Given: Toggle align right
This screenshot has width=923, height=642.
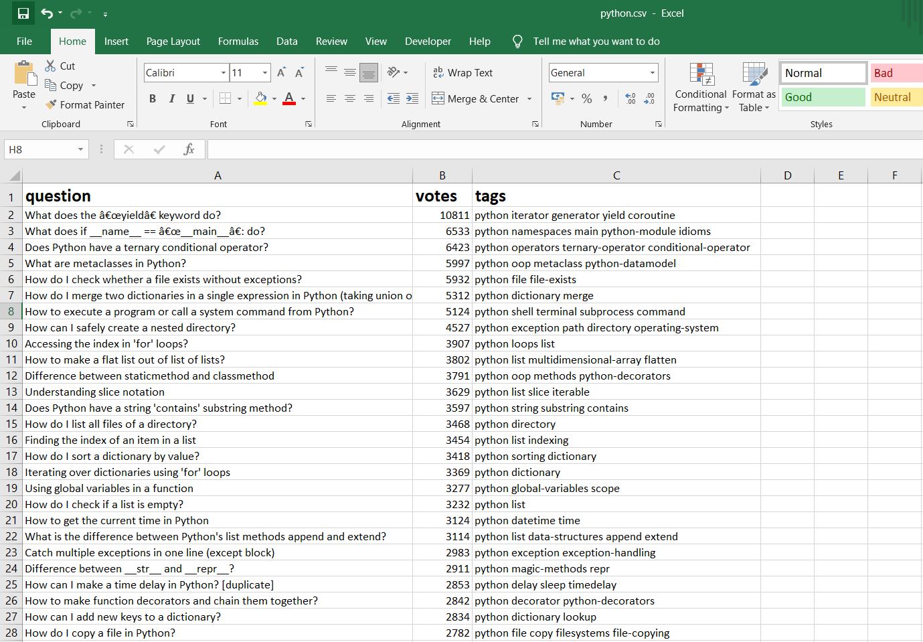Looking at the screenshot, I should tap(368, 98).
